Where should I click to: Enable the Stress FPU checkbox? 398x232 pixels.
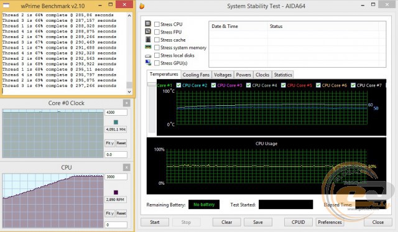(157, 32)
